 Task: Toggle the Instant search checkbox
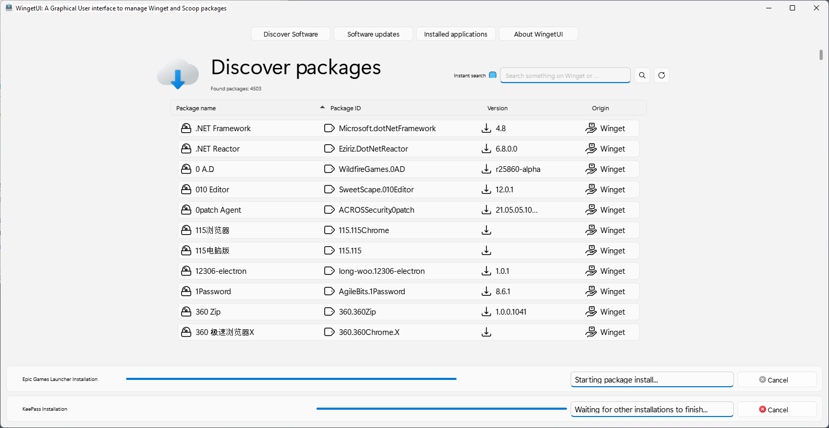(x=492, y=75)
